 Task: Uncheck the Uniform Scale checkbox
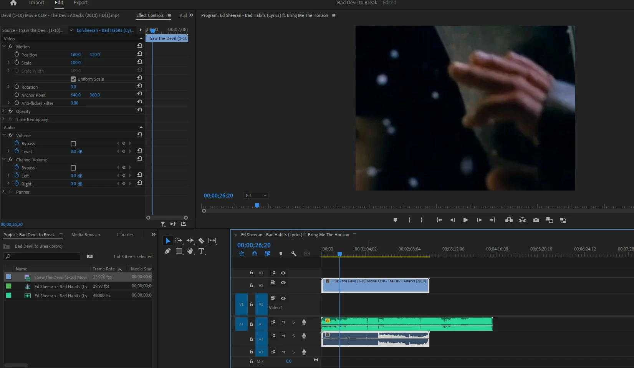[73, 79]
